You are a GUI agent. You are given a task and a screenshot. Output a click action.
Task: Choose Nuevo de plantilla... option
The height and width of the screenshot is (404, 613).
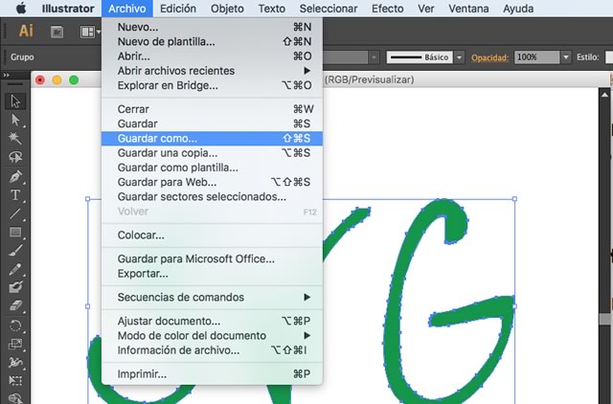pos(212,41)
